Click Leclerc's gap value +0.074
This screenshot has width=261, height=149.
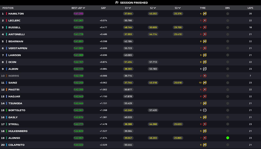click(103, 21)
